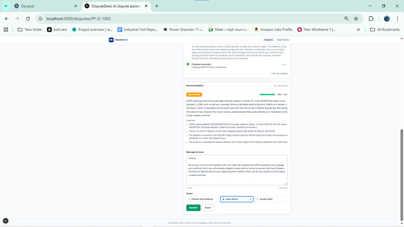Open the All Bookmarks folder
Image resolution: width=404 pixels, height=227 pixels.
pos(385,30)
